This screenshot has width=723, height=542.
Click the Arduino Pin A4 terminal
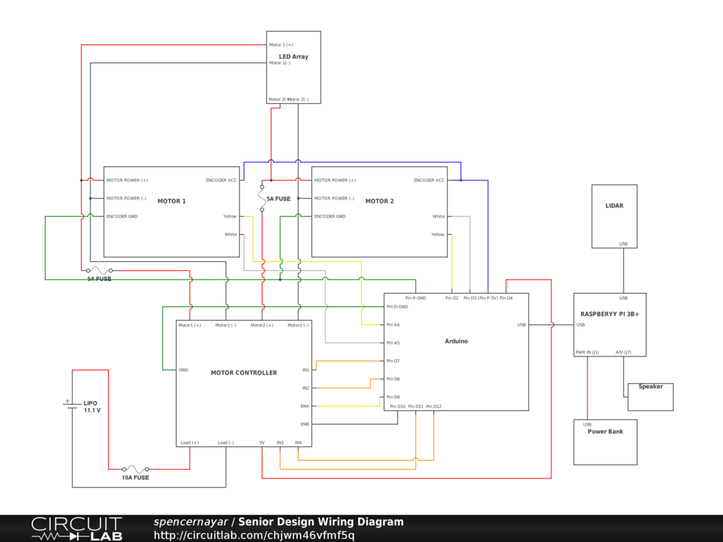point(393,325)
